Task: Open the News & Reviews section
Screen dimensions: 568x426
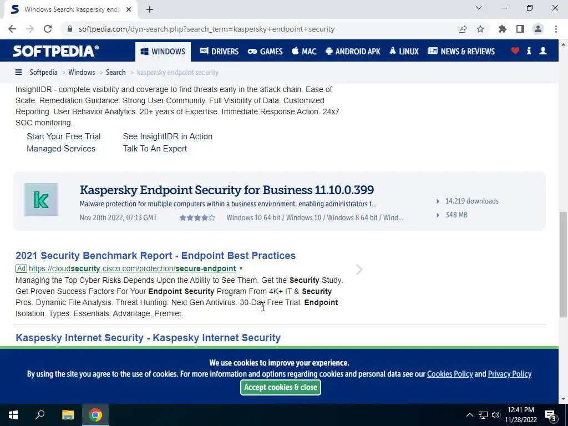Action: pyautogui.click(x=461, y=52)
